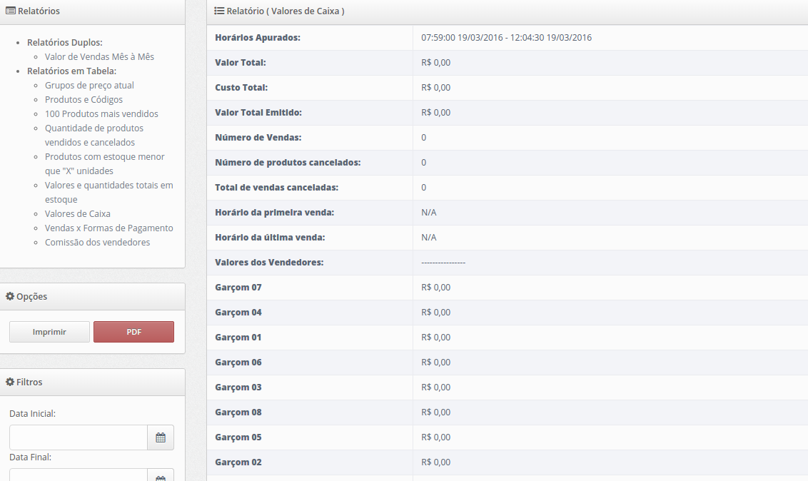View Comissão dos vendedores report
Screen dimensions: 808x481
(97, 242)
